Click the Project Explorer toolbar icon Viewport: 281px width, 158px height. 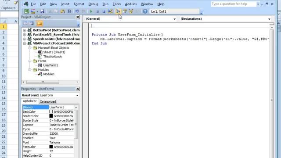click(118, 11)
